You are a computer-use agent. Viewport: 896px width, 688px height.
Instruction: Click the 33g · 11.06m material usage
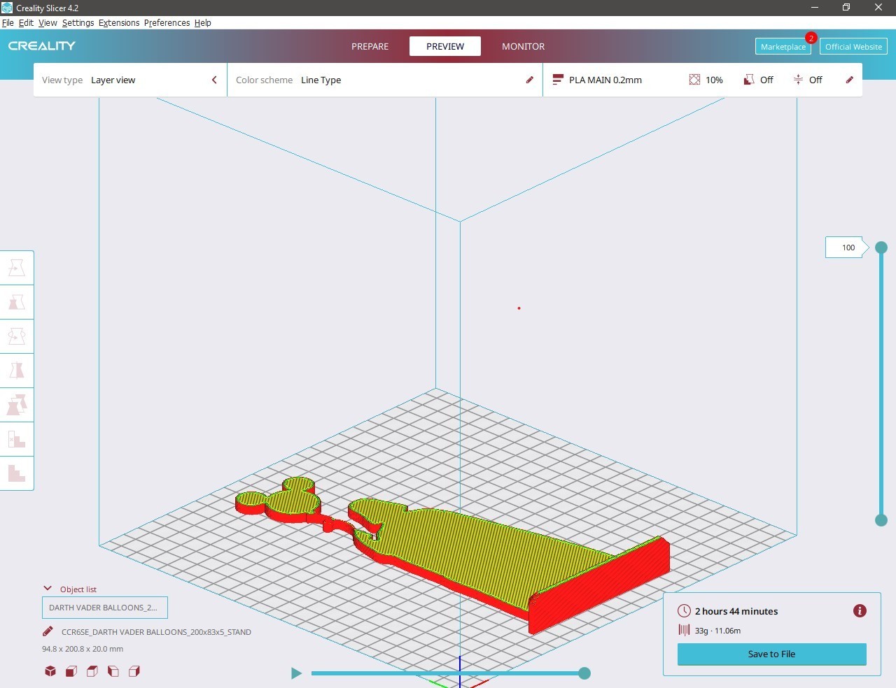click(717, 631)
